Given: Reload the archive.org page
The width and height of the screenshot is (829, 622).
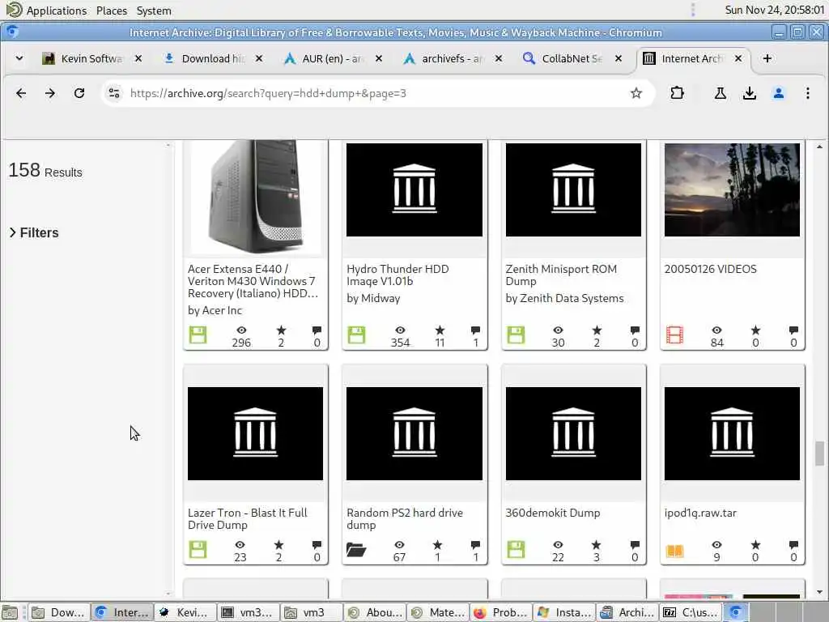Looking at the screenshot, I should pyautogui.click(x=79, y=94).
